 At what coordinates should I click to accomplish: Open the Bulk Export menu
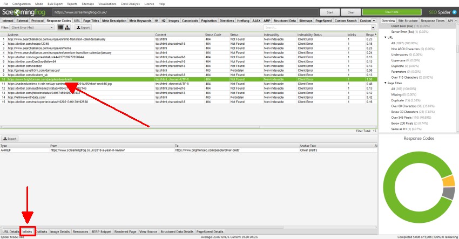point(55,4)
